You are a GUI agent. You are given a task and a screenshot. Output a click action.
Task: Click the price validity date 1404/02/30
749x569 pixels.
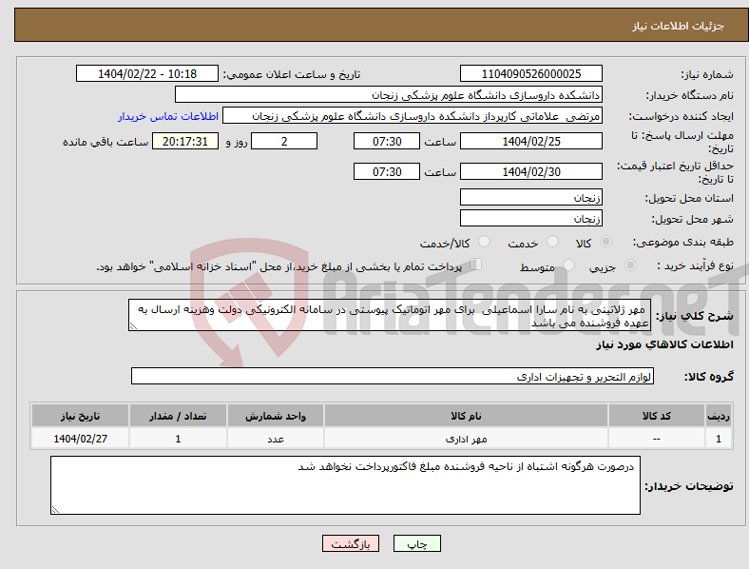pyautogui.click(x=530, y=171)
